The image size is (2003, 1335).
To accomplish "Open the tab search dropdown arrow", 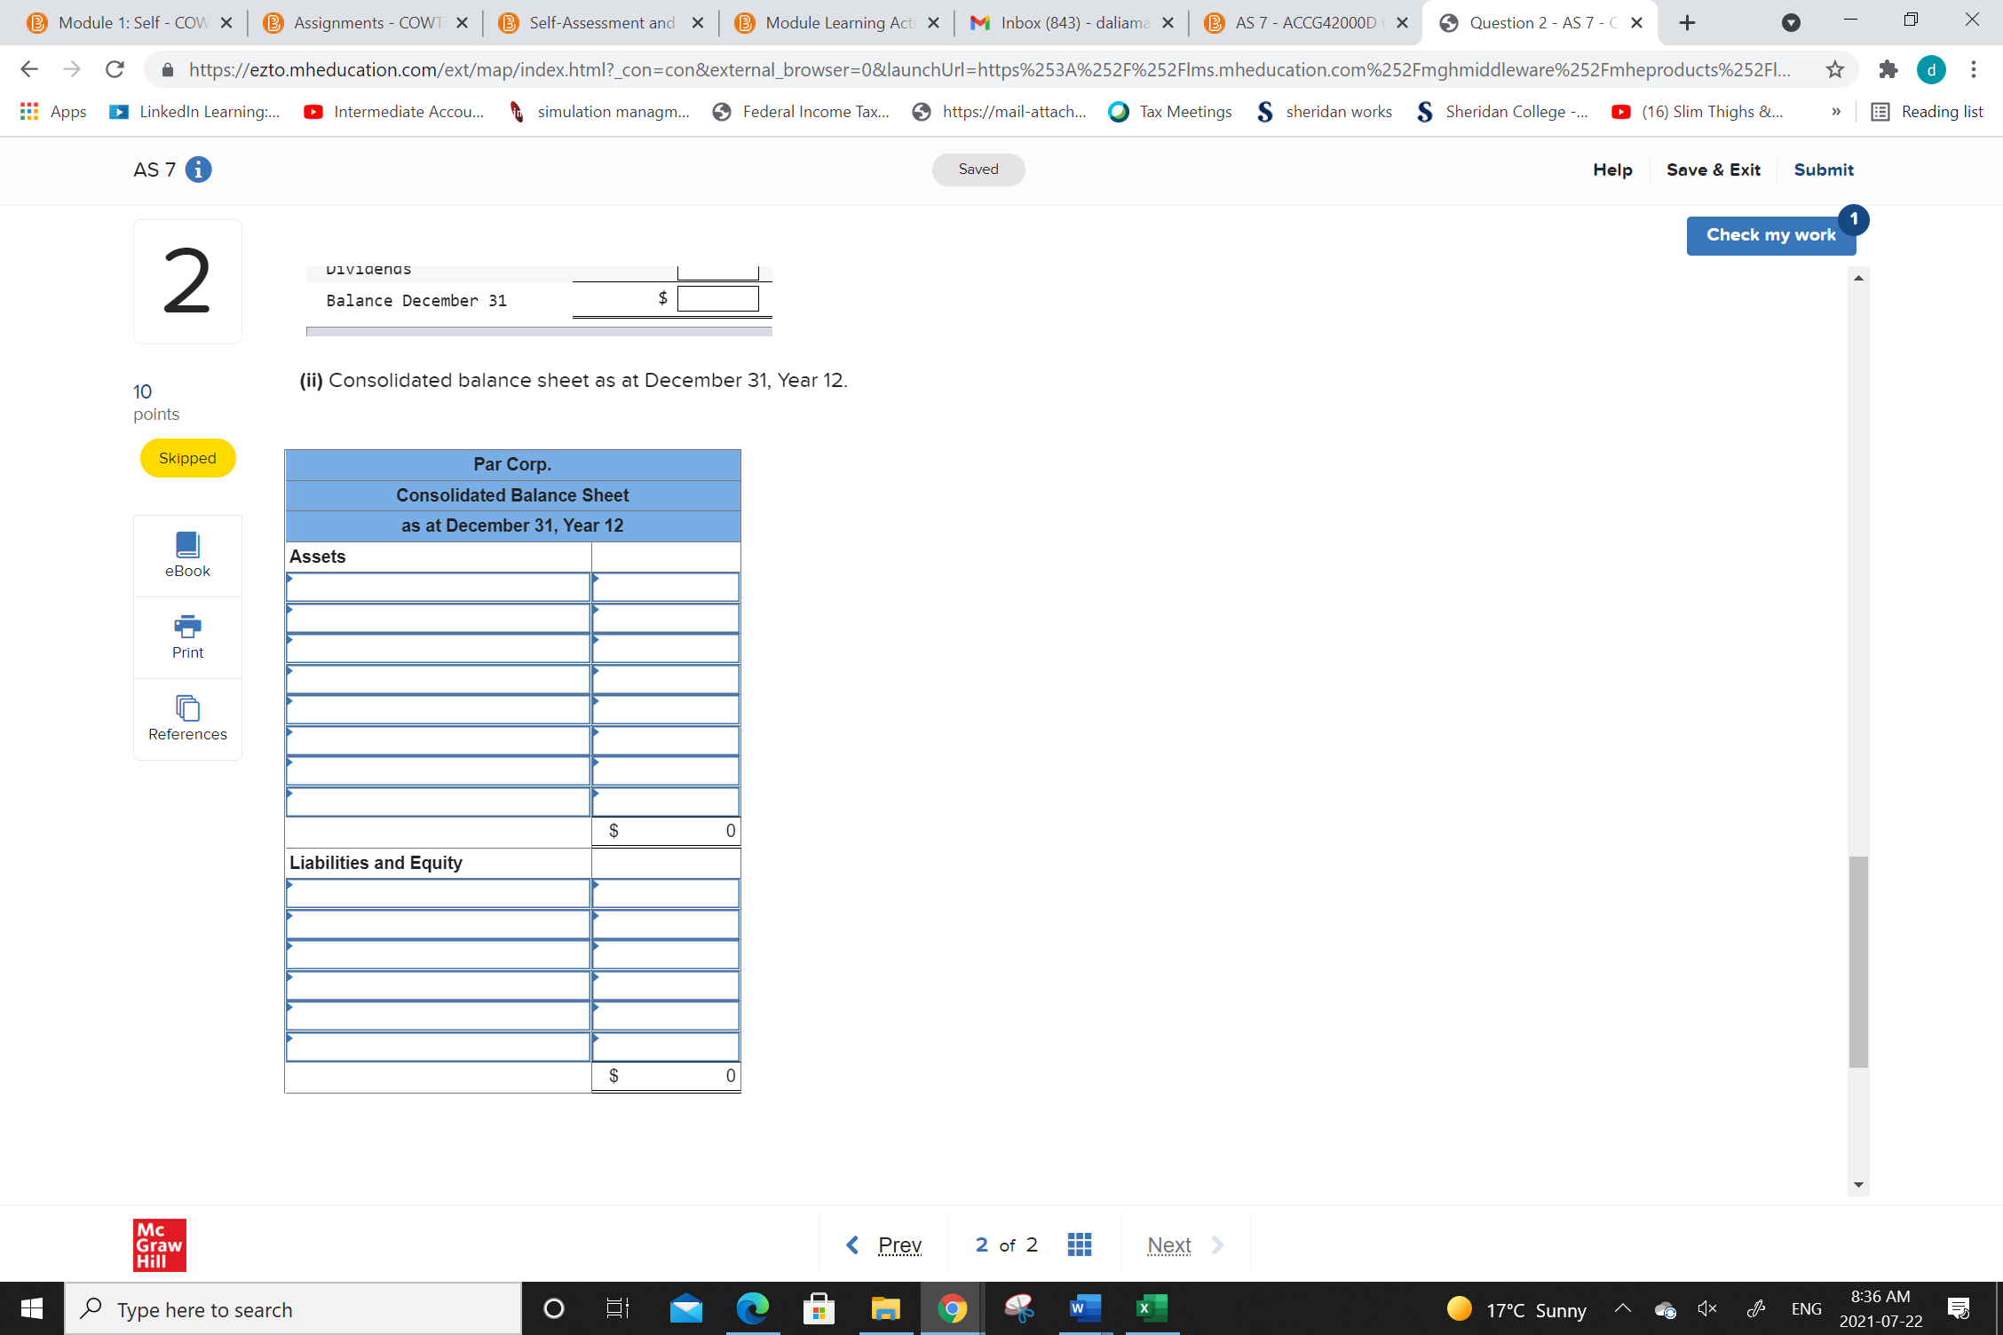I will coord(1791,22).
